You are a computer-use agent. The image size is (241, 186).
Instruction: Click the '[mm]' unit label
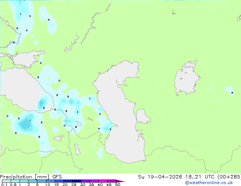[x=42, y=177]
